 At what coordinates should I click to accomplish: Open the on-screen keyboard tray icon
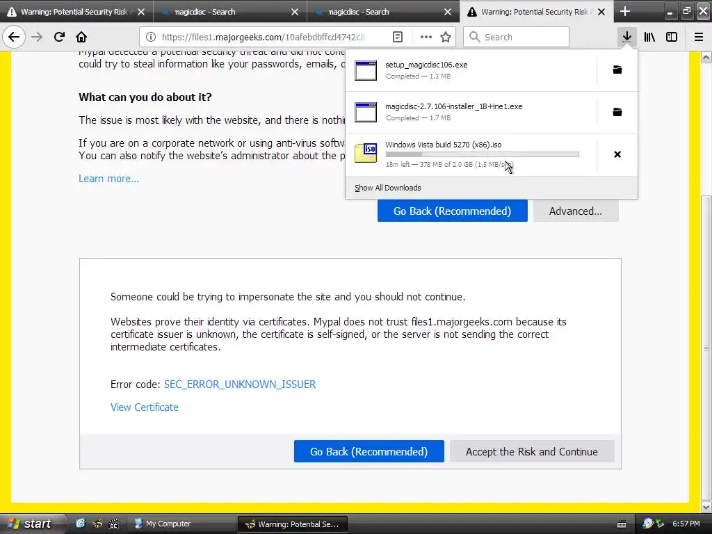pos(622,524)
